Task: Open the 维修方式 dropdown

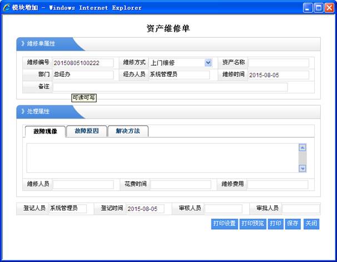Action: pyautogui.click(x=208, y=63)
